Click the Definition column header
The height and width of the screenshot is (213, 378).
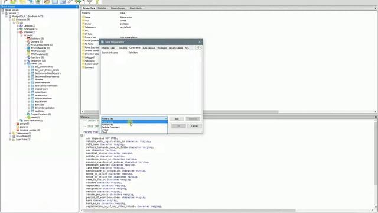point(133,53)
